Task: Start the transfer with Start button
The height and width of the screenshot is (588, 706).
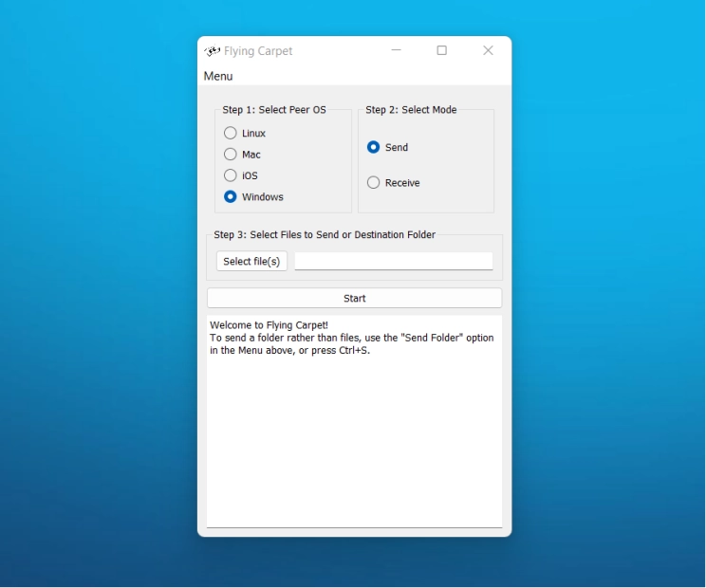Action: [354, 299]
